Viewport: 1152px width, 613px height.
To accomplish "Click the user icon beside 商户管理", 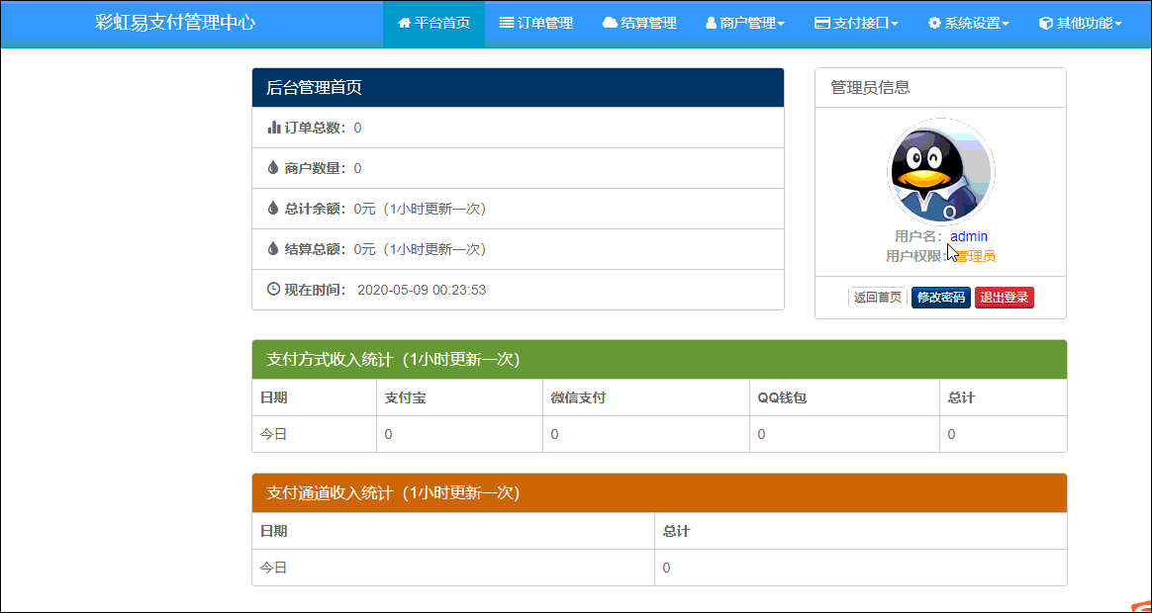I will pyautogui.click(x=713, y=24).
